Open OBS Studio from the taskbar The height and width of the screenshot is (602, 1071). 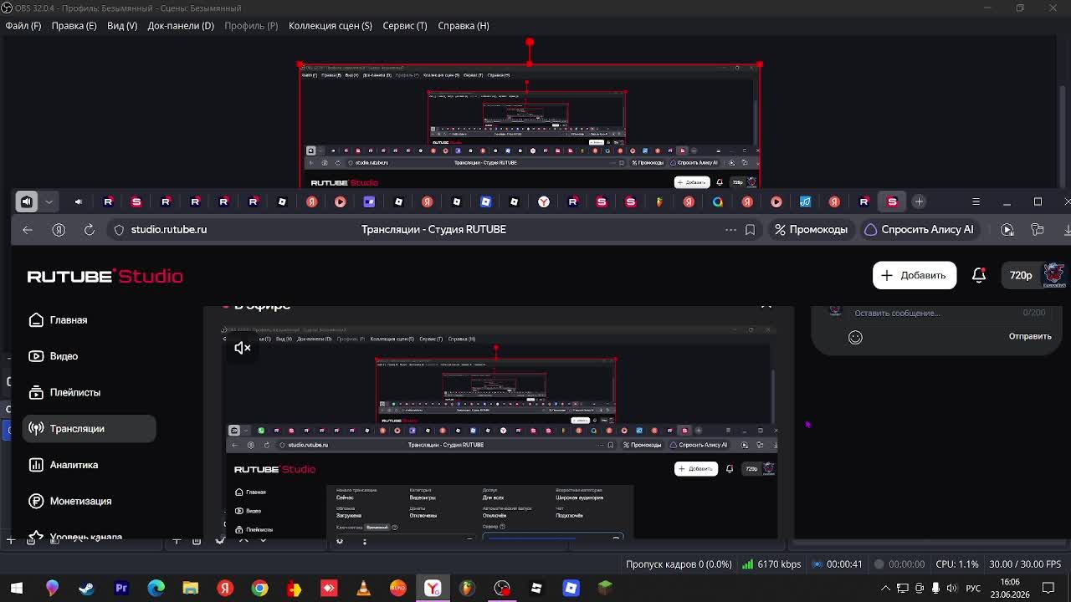pos(502,588)
